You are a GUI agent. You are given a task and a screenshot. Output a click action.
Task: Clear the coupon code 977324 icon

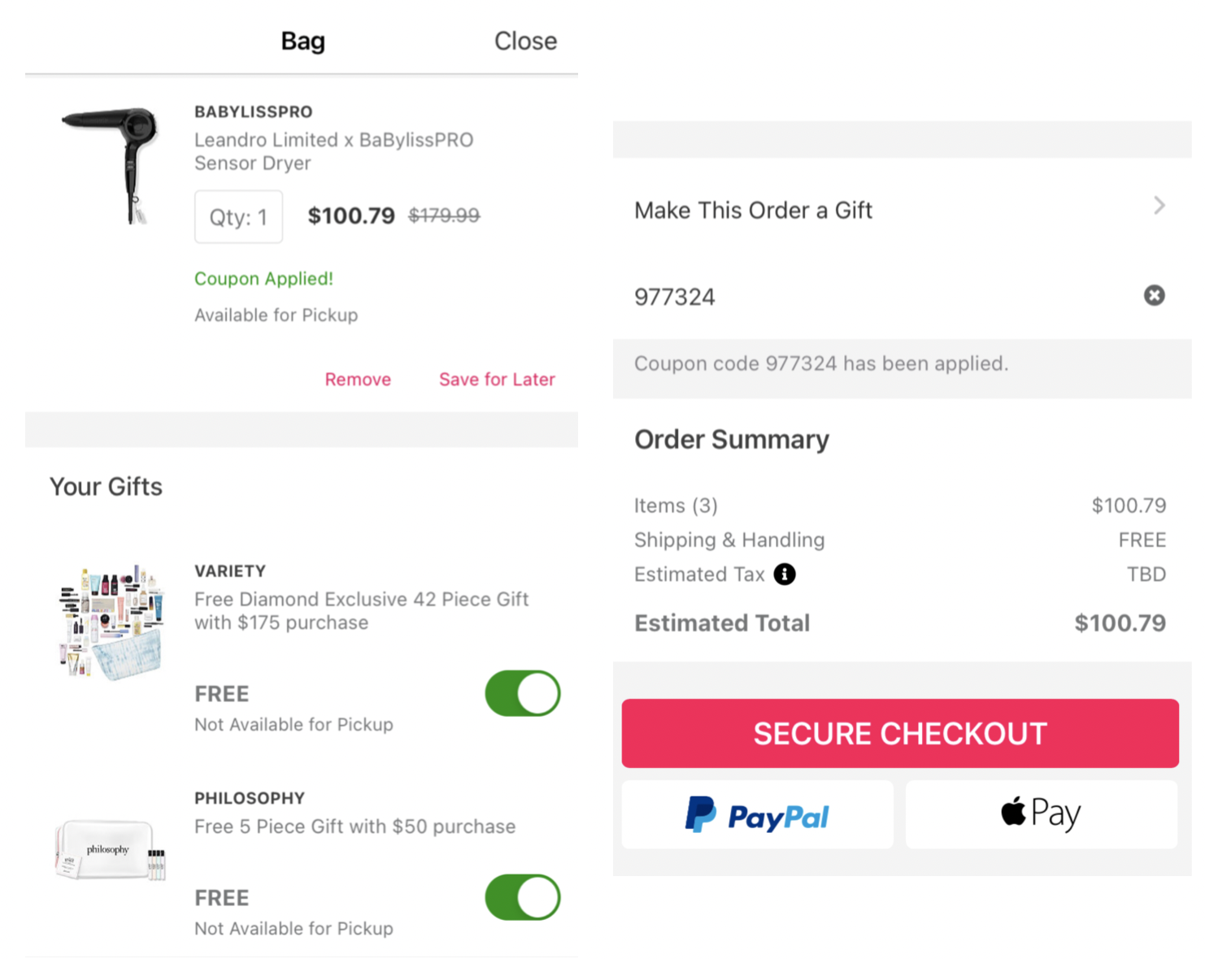1154,295
